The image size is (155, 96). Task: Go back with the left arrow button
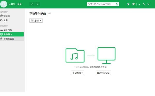pos(32,4)
